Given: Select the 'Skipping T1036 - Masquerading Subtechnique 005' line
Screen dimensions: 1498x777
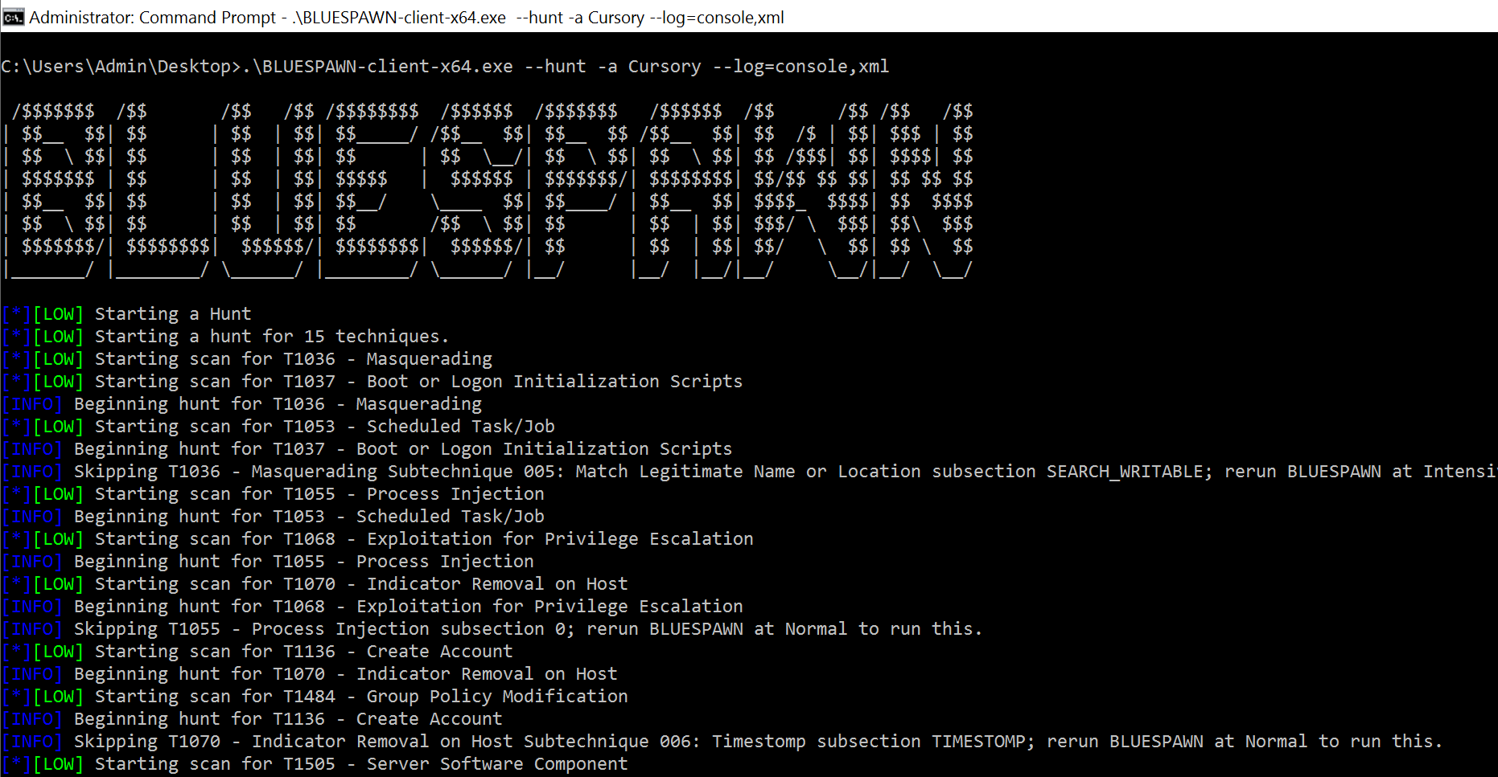Looking at the screenshot, I should 750,472.
